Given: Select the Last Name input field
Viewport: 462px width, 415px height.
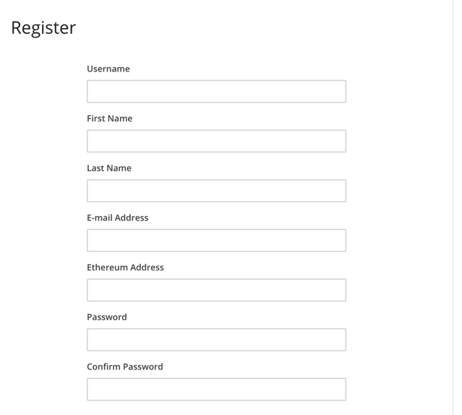Looking at the screenshot, I should [216, 191].
